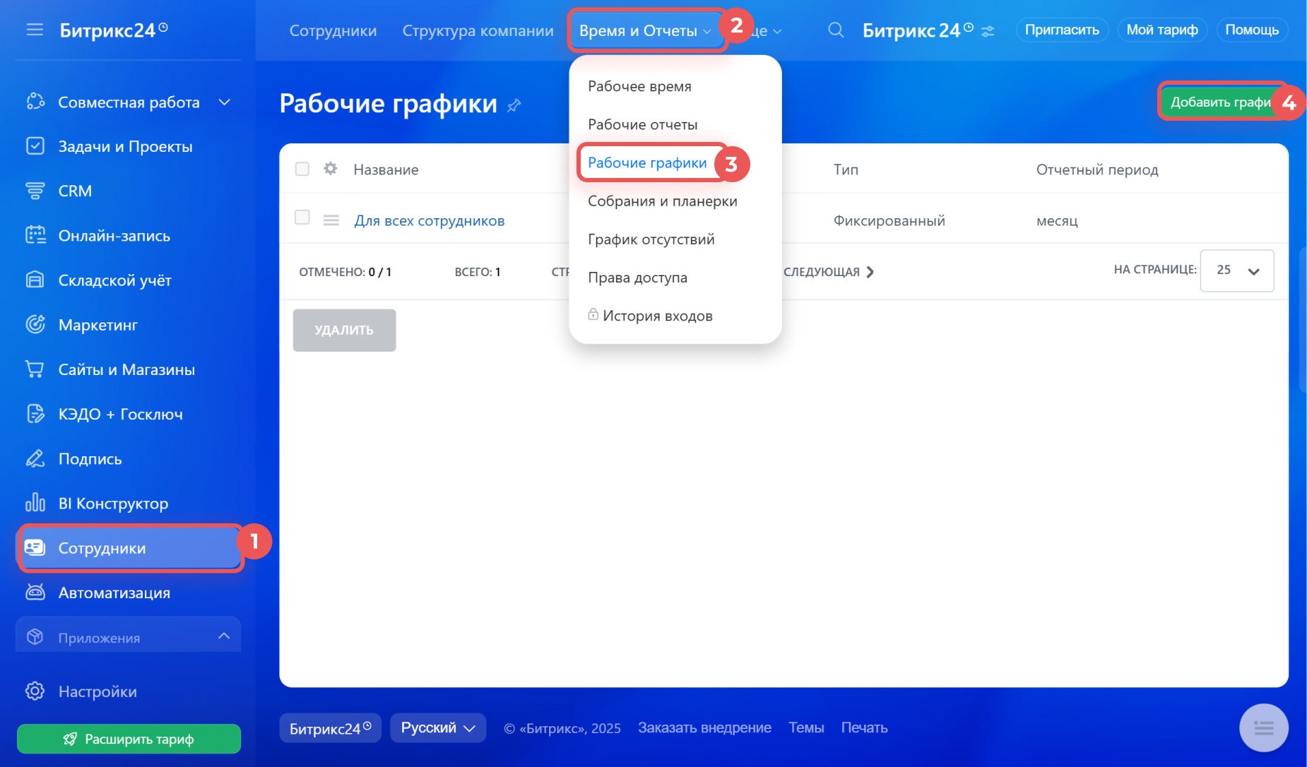Open the hamburger menu icon
The width and height of the screenshot is (1307, 767).
pyautogui.click(x=35, y=30)
